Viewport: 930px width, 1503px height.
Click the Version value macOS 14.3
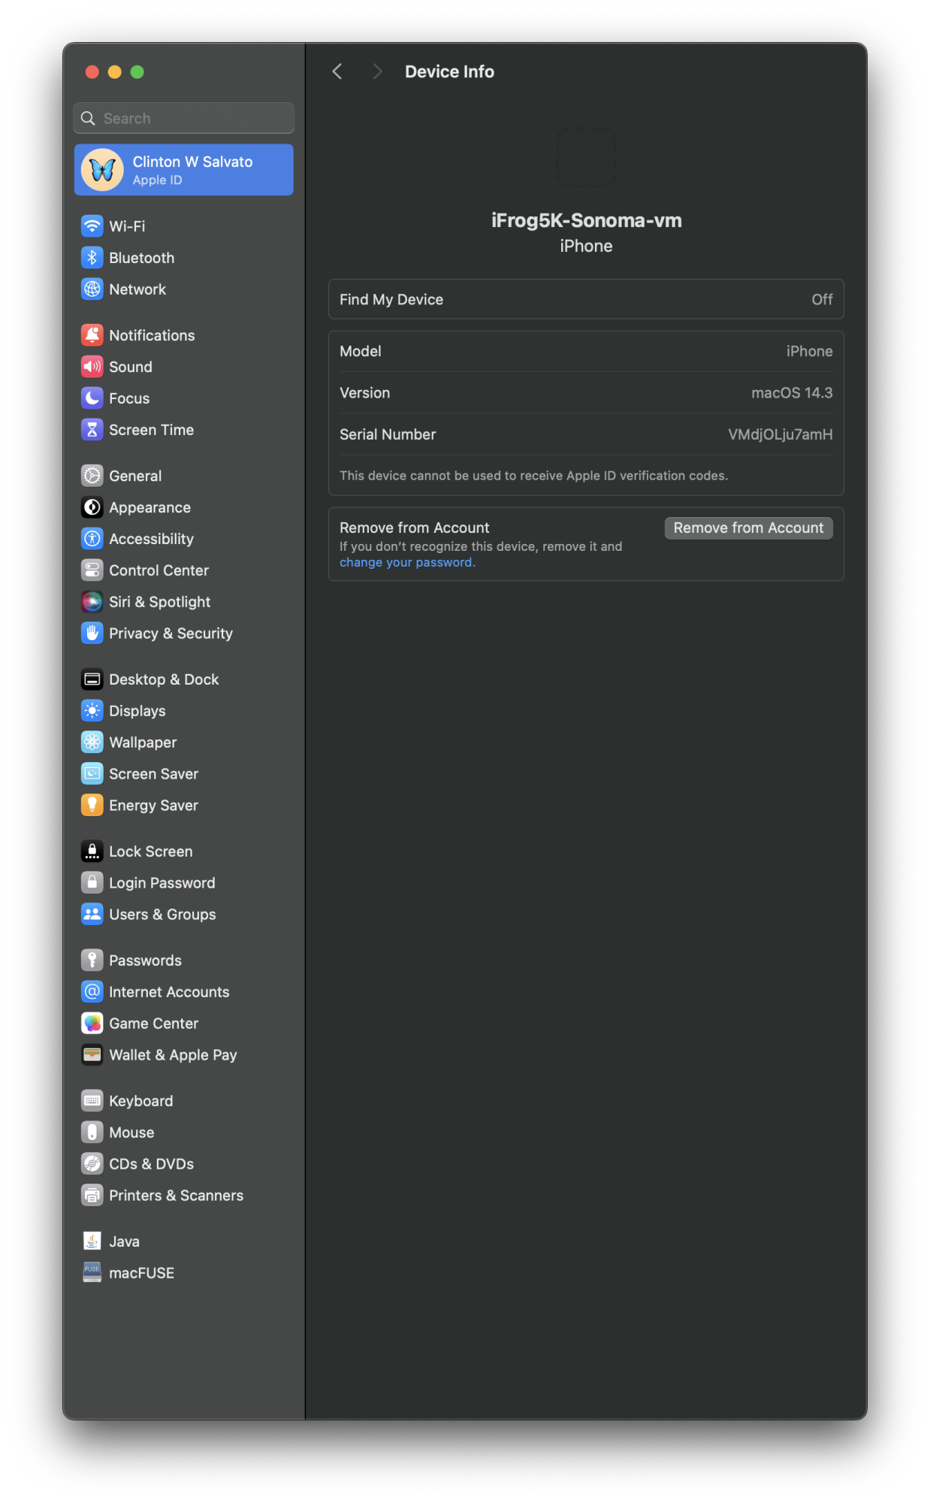792,393
